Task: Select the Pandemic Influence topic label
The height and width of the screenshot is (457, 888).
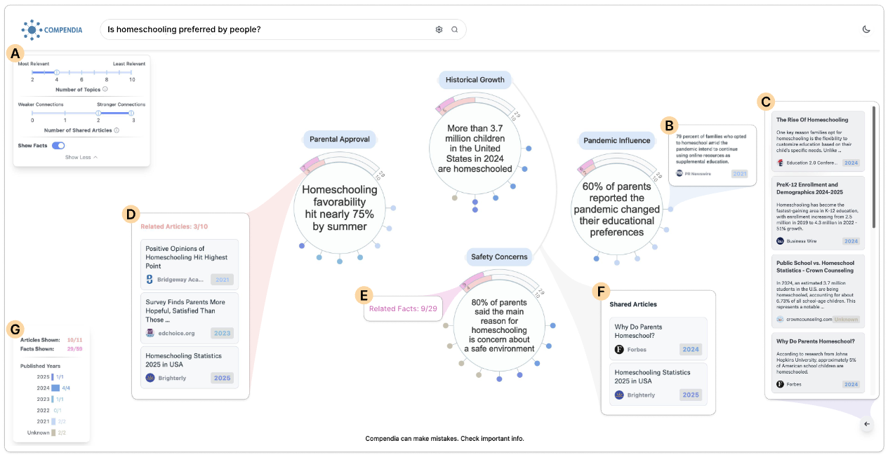Action: pyautogui.click(x=616, y=140)
